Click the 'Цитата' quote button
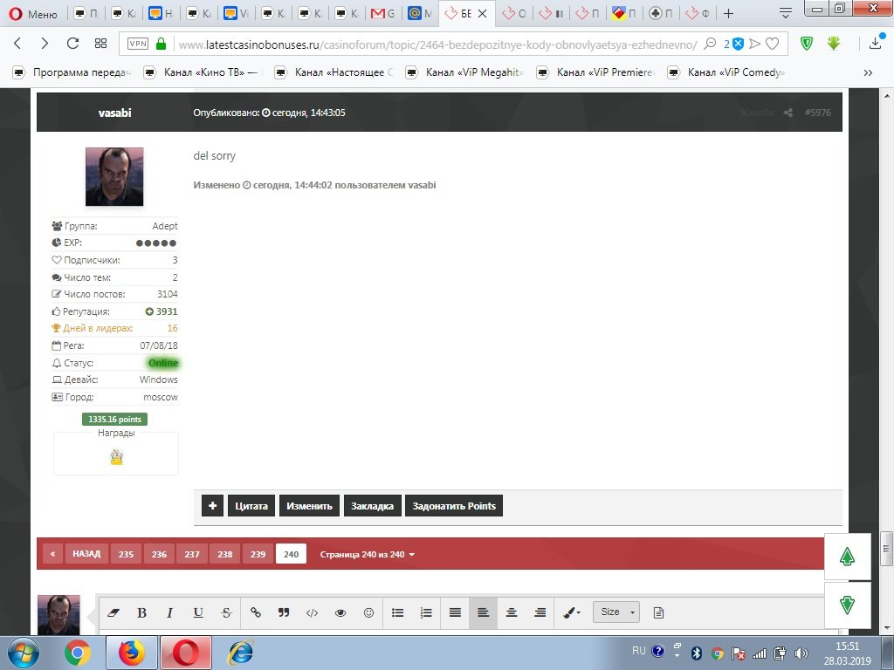894x670 pixels. pos(251,506)
